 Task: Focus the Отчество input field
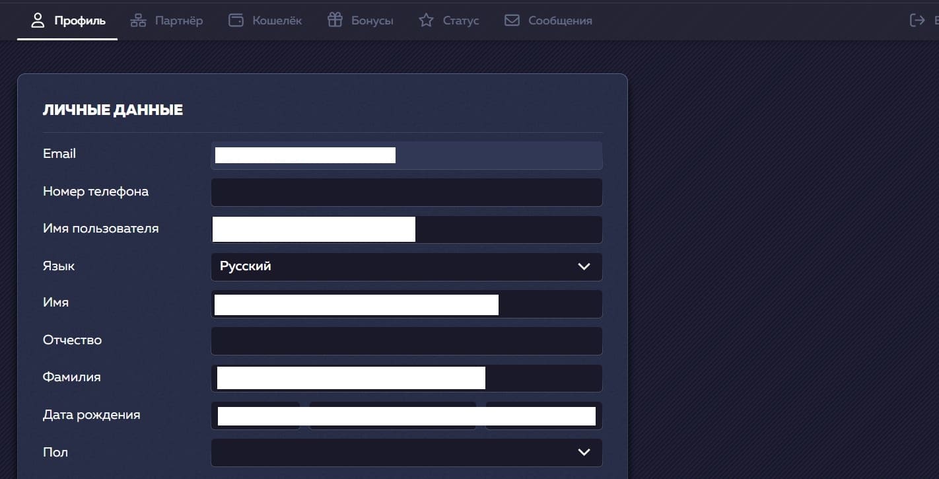406,341
